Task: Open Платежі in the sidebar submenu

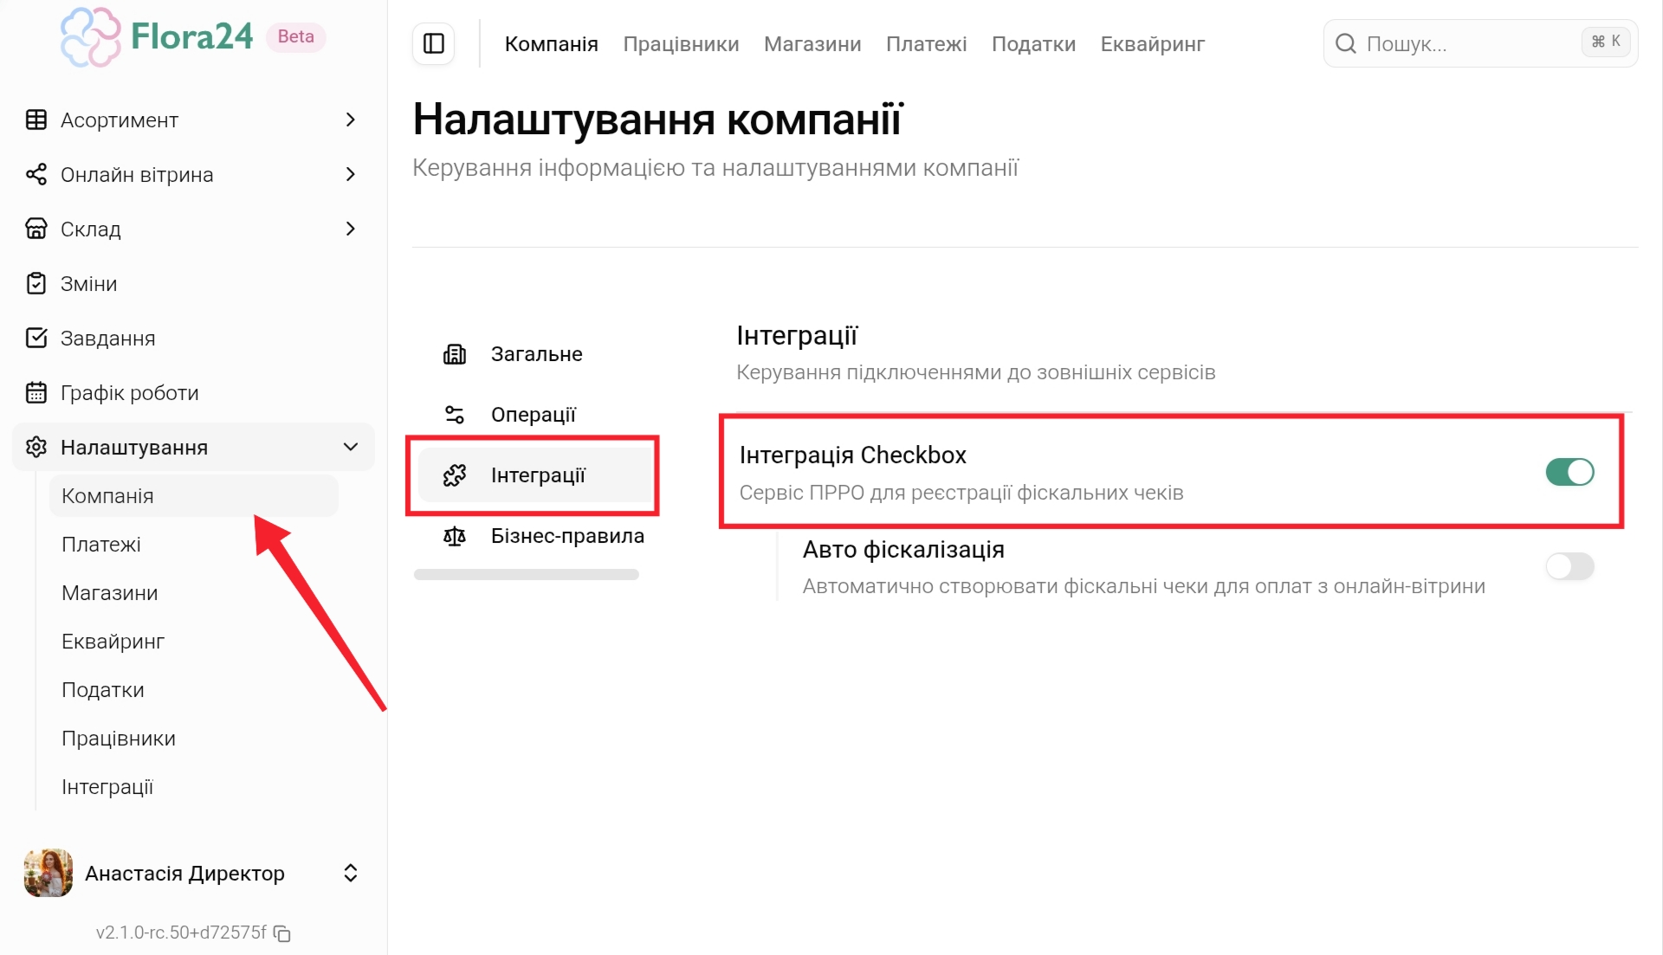Action: 101,545
